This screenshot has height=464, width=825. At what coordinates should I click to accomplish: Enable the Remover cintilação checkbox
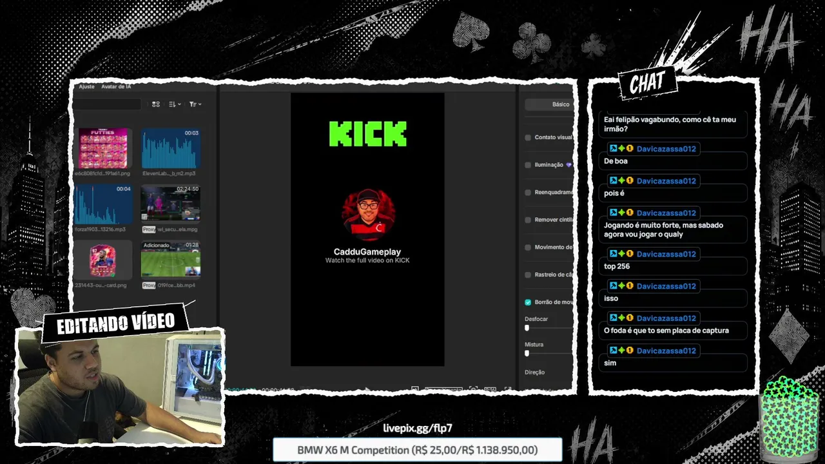click(x=528, y=220)
